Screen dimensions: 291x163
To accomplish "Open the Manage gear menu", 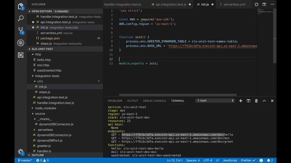I will tap(21, 152).
